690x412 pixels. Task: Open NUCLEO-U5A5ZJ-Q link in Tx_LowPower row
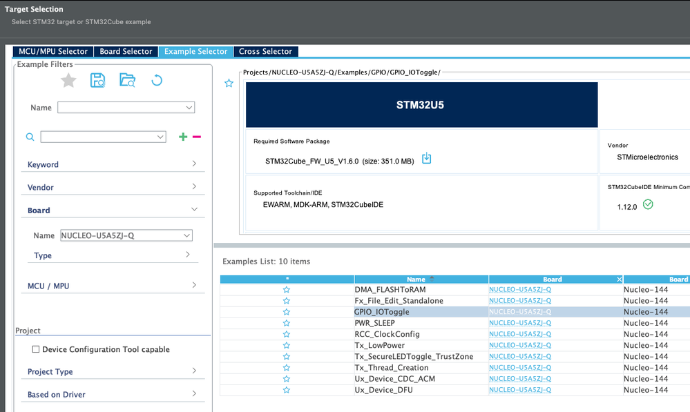(x=519, y=345)
